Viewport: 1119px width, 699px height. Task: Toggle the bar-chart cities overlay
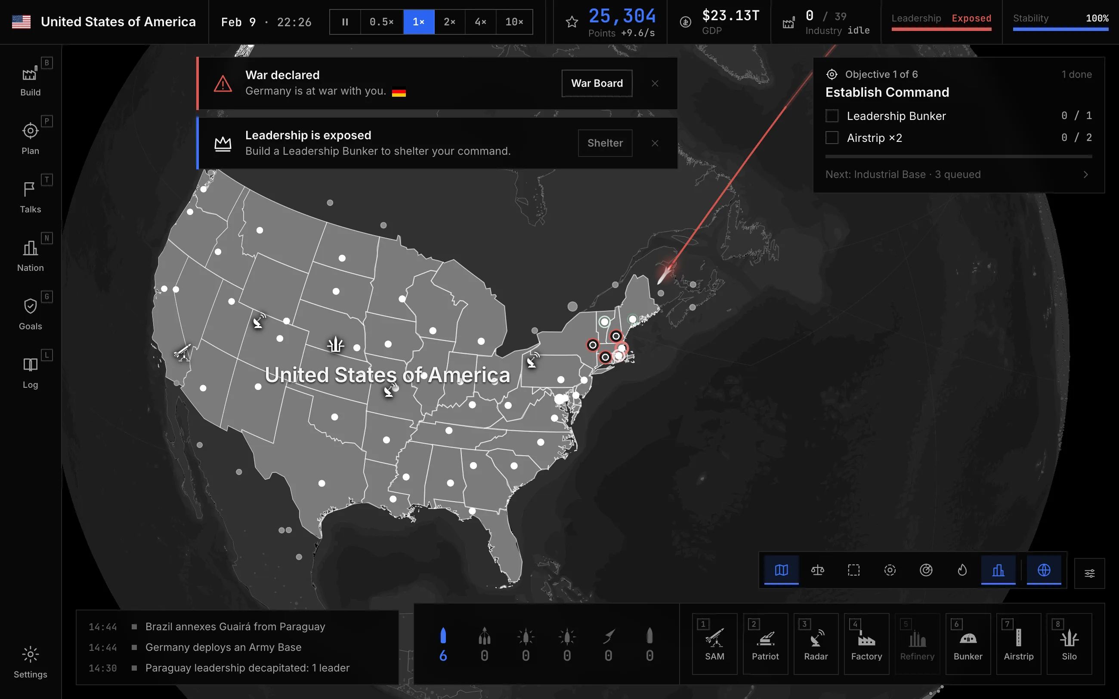click(998, 570)
